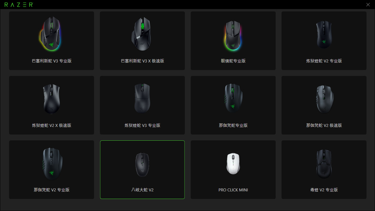Click the PRO CLICK MINI text label
Screen dimensions: 375x211
[x=233, y=190]
